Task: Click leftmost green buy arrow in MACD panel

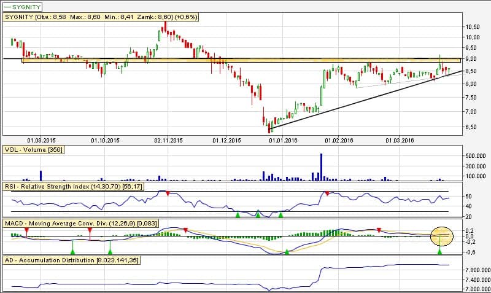Action: coord(72,251)
